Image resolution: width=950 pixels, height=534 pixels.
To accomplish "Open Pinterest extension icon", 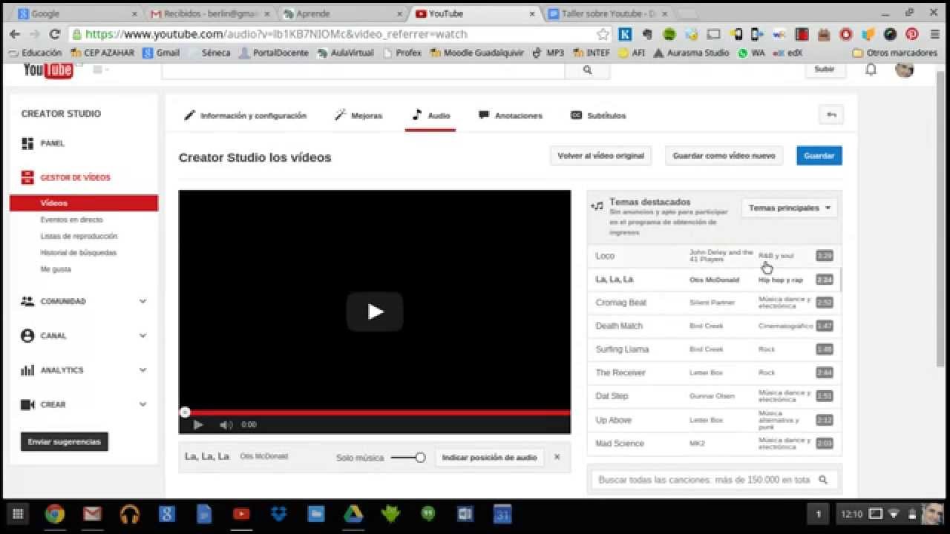I will (x=912, y=34).
